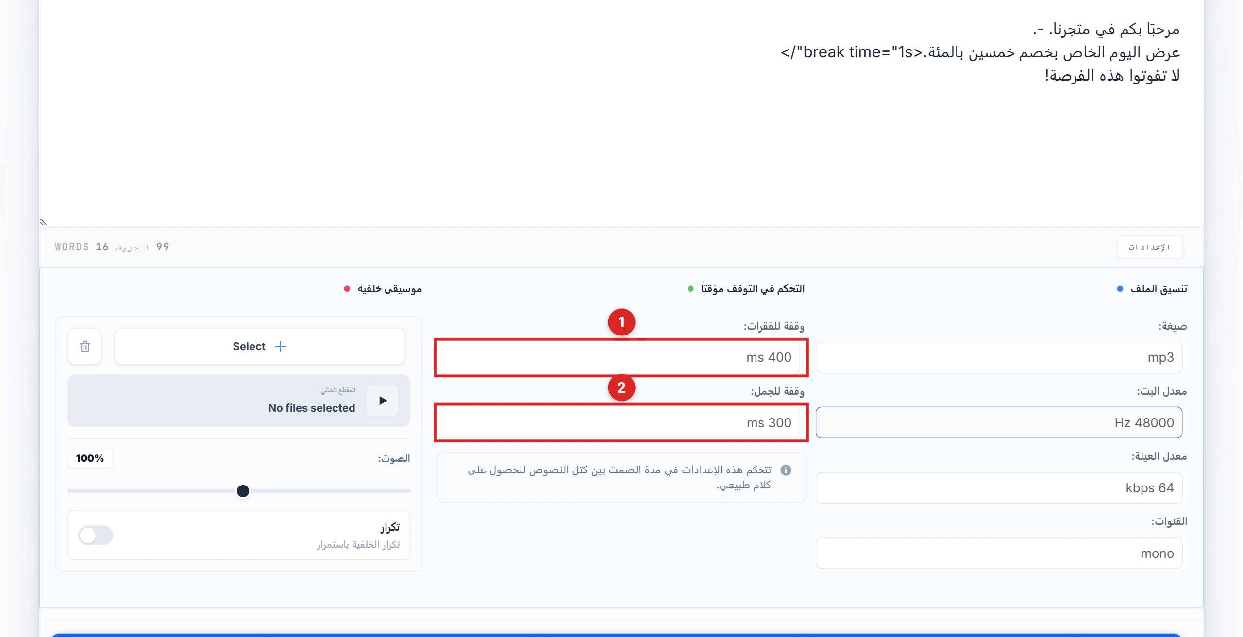Click the التحكم في التوقف مؤقتاً heading

point(753,289)
